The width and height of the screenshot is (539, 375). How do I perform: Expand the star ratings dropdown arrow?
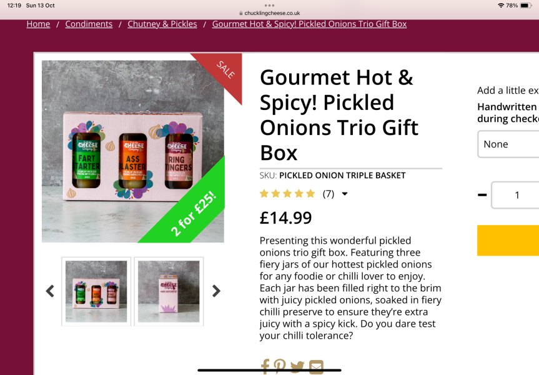[345, 194]
